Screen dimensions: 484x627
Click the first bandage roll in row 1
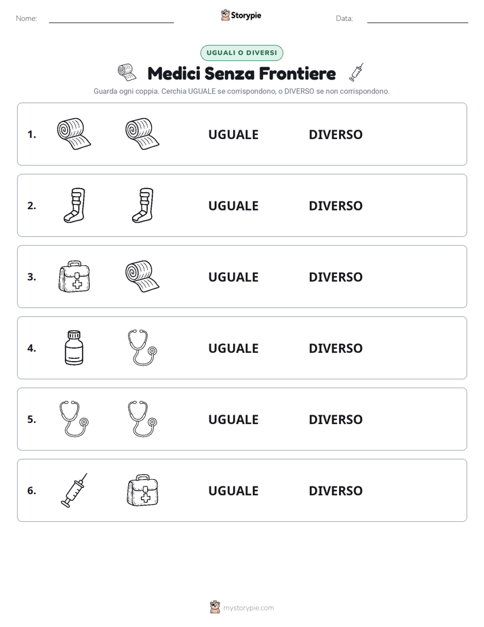tap(74, 134)
